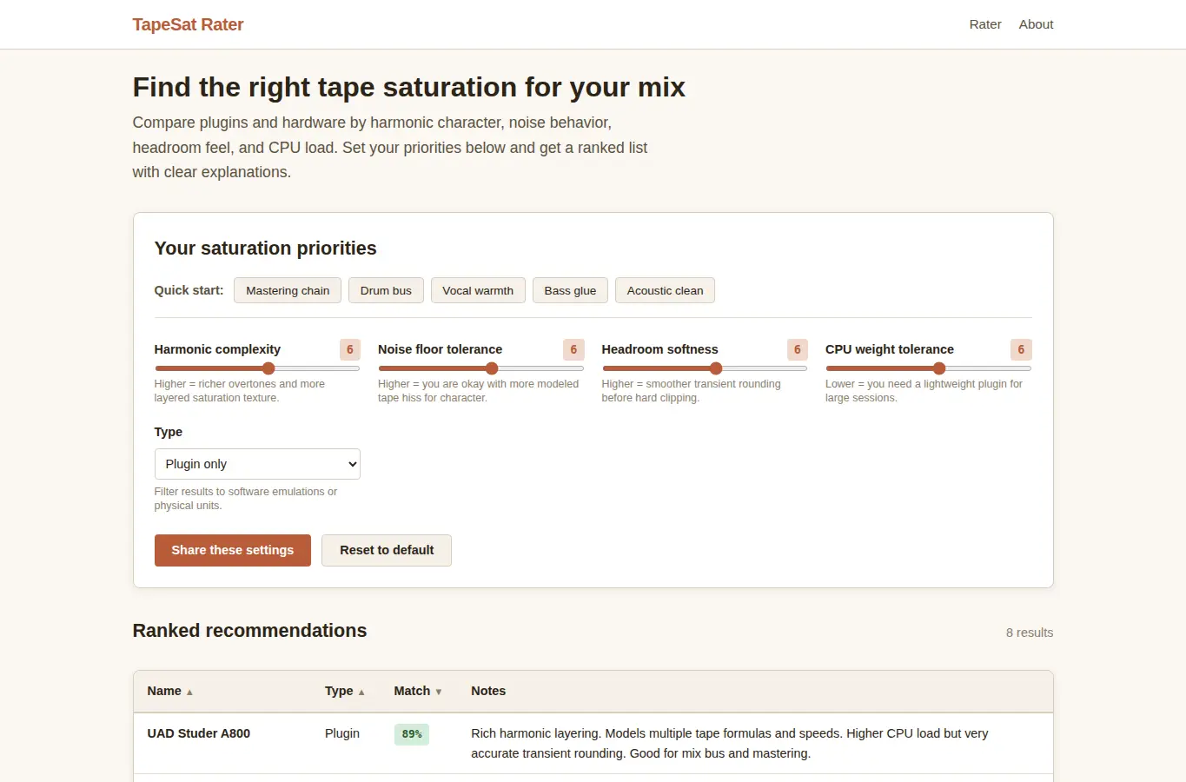Image resolution: width=1186 pixels, height=782 pixels.
Task: Click the Noise floor tolerance value badge
Action: pos(573,349)
